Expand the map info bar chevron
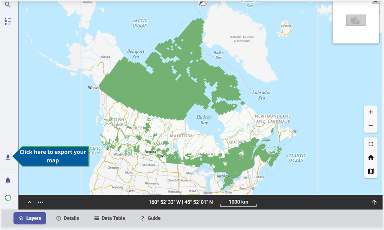Viewport: 384px width, 230px height. (x=29, y=202)
